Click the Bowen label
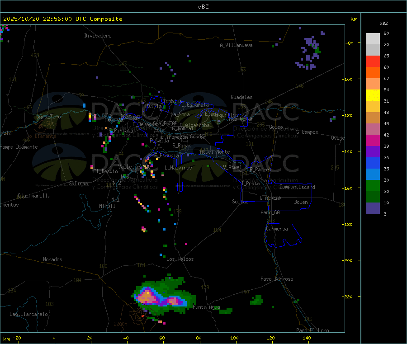Image resolution: width=407 pixels, height=344 pixels. [x=301, y=202]
